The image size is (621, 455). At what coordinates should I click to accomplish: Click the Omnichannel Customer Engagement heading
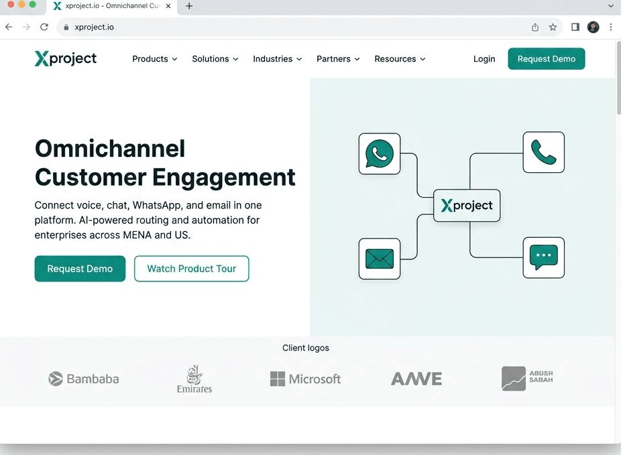tap(165, 163)
